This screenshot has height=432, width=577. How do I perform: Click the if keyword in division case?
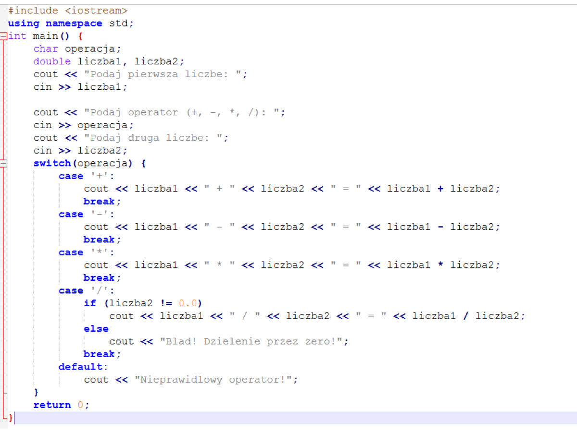click(x=90, y=303)
